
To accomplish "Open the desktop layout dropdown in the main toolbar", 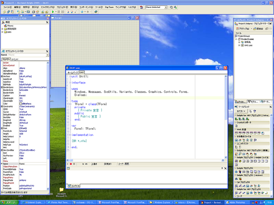I will (x=165, y=7).
